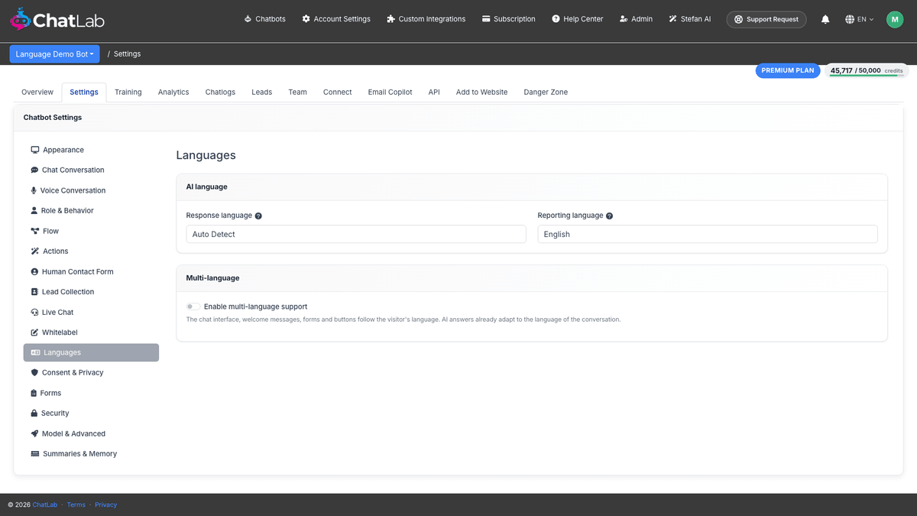Click the Terms footer link

tap(76, 505)
